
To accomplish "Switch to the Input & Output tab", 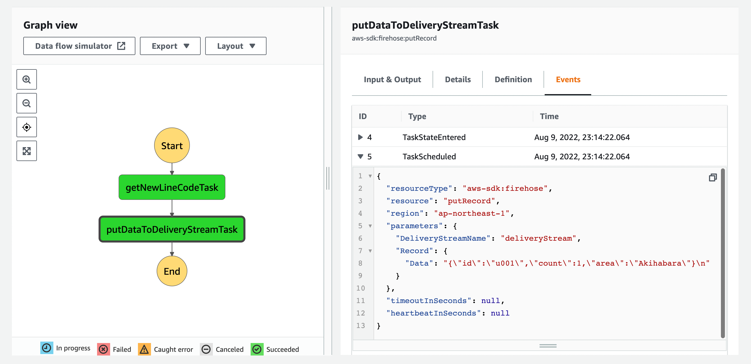I will tap(392, 79).
